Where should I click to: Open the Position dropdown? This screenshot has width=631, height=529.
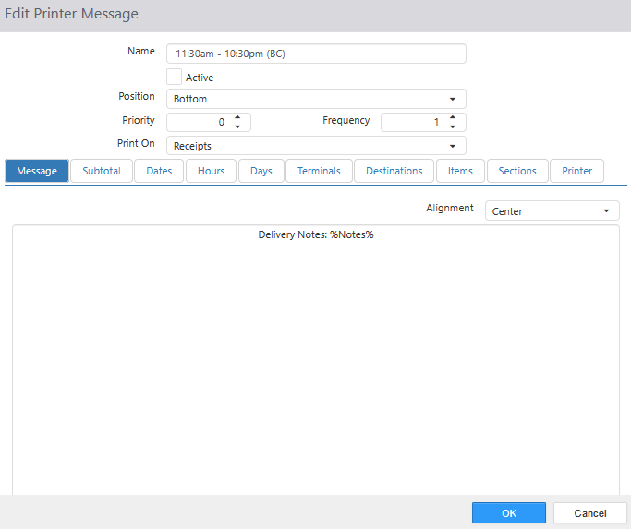coord(316,99)
